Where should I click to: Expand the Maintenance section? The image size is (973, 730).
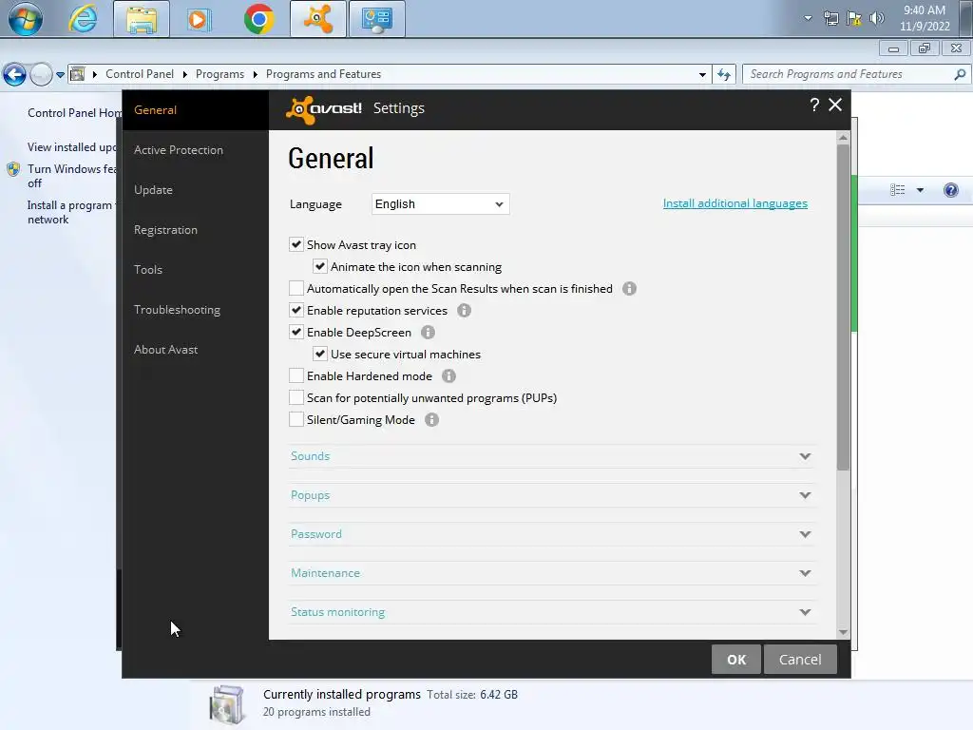(x=552, y=573)
